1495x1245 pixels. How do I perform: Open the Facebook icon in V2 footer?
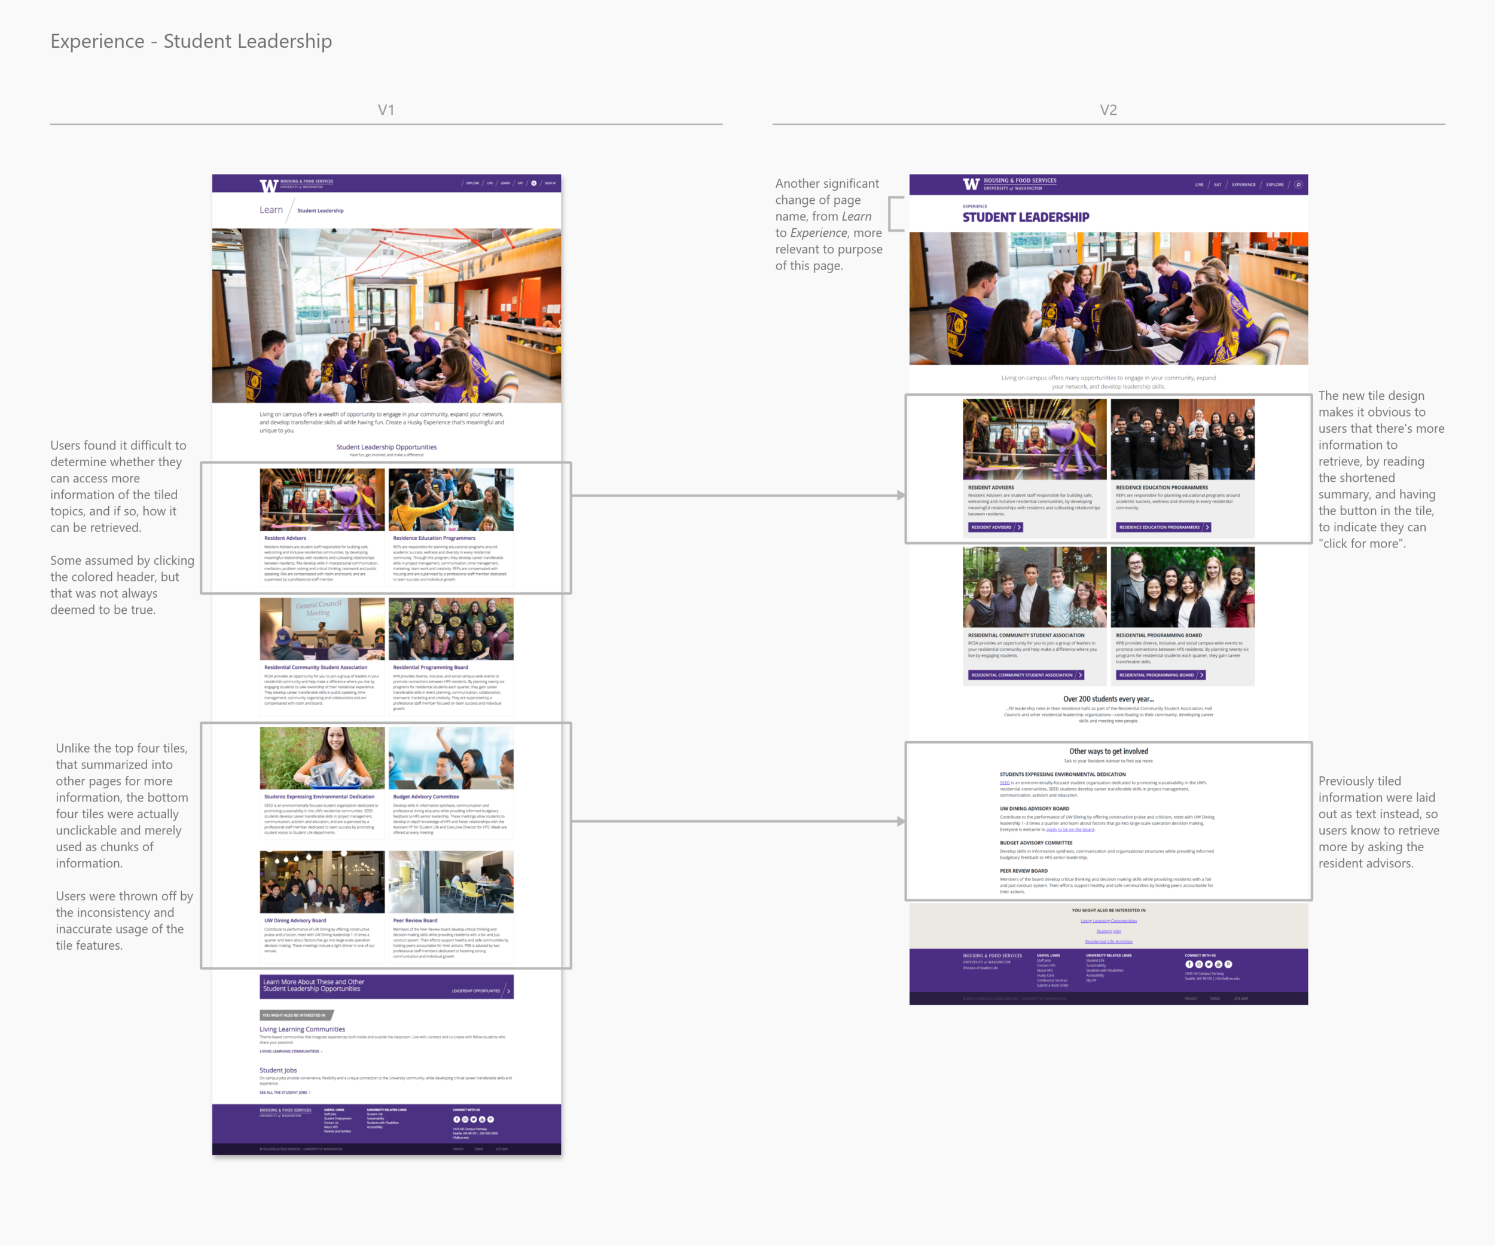(x=1189, y=964)
